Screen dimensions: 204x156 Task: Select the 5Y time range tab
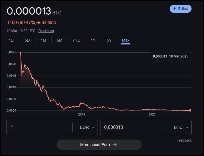click(x=109, y=40)
